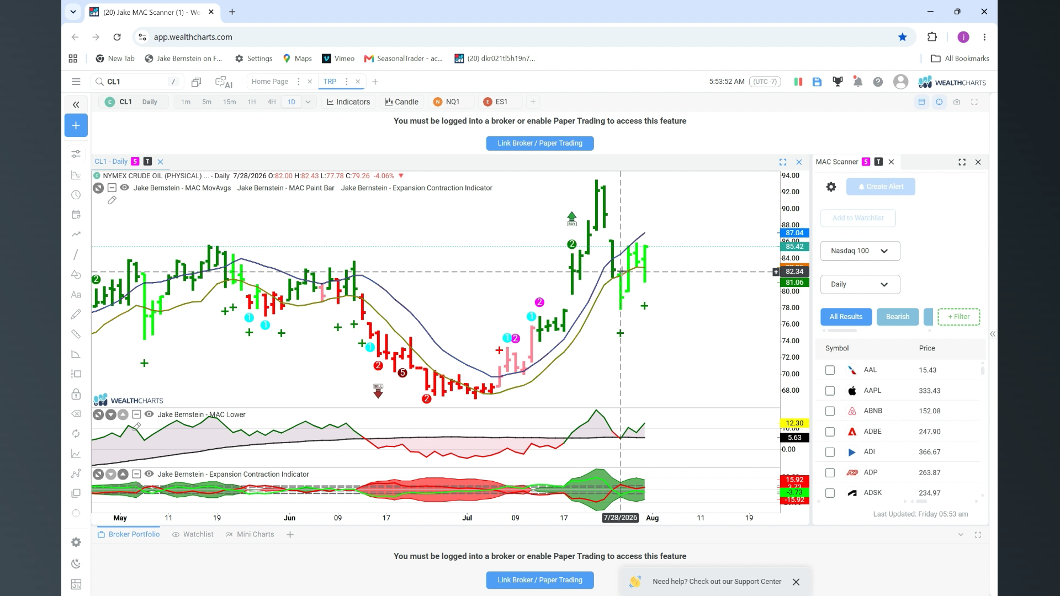1060x596 pixels.
Task: Open the Daily timeframe dropdown in scanner
Action: coord(860,285)
